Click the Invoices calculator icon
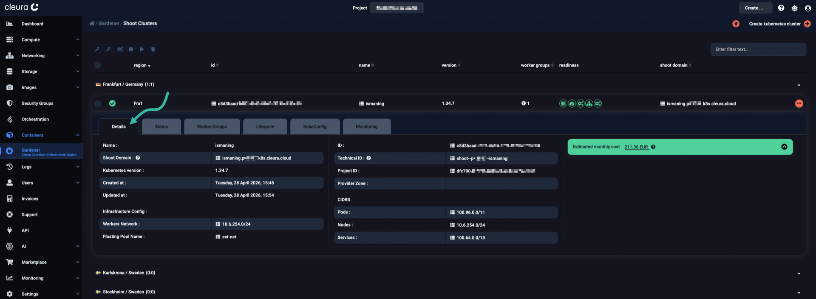The height and width of the screenshot is (299, 816). click(9, 198)
